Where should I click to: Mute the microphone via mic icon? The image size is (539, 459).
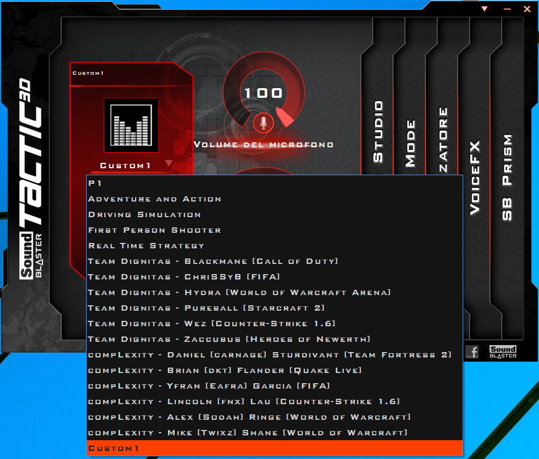(x=263, y=123)
